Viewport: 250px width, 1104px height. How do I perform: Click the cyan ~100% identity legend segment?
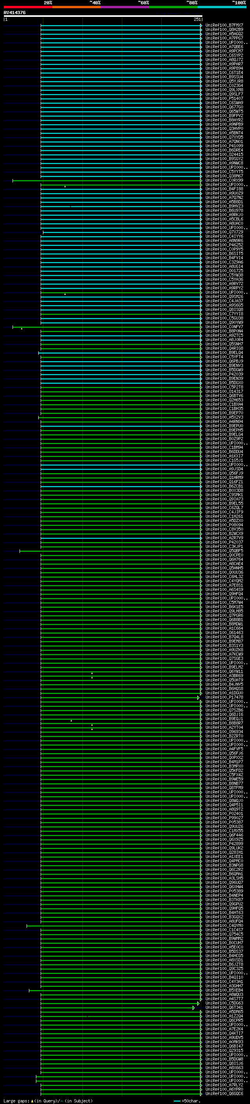(222, 7)
